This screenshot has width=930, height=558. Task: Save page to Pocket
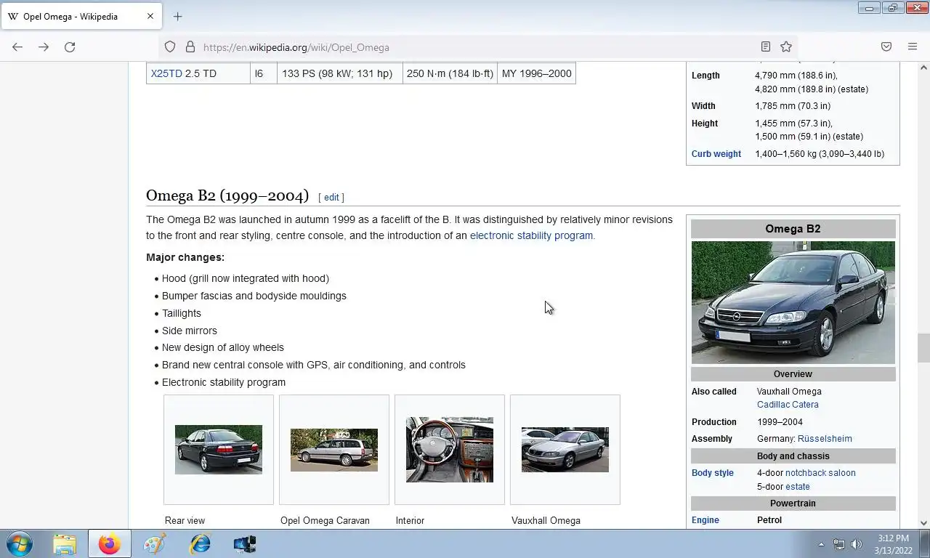[886, 46]
